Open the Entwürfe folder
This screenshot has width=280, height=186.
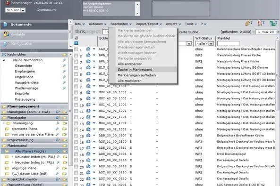22,94
